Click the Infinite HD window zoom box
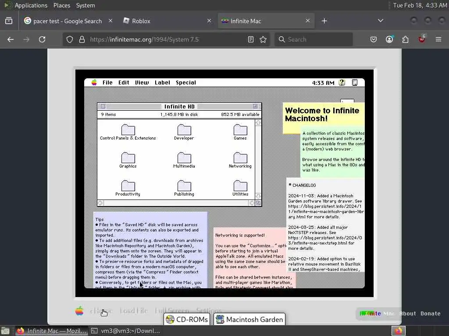449x336 pixels. [255, 107]
